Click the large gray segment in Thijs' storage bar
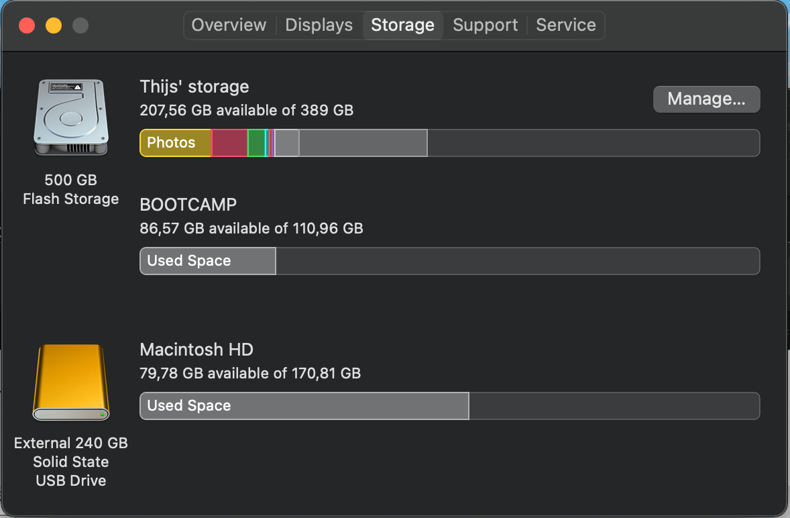790x518 pixels. 363,143
